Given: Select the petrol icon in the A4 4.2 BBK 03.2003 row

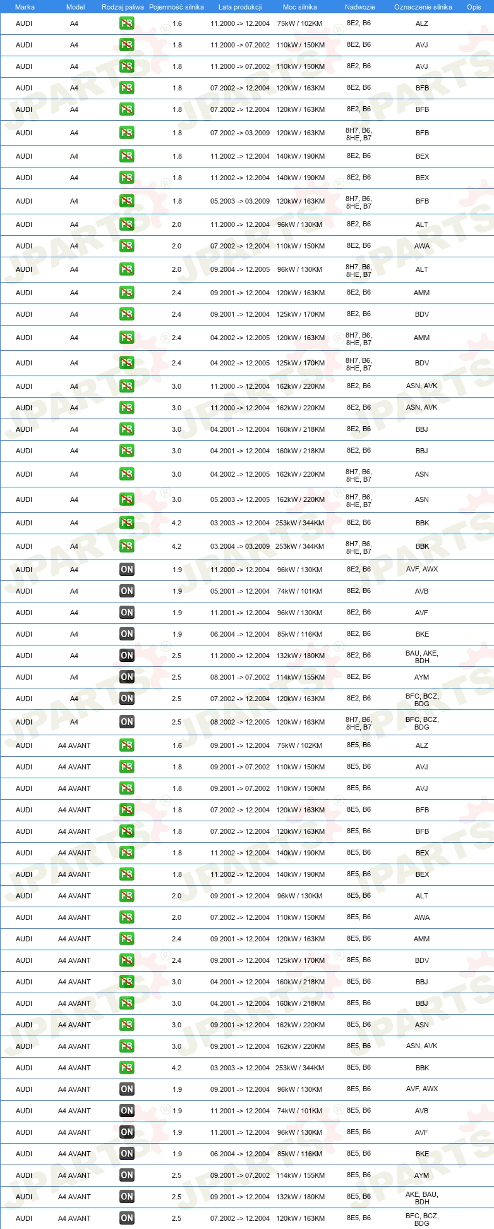Looking at the screenshot, I should (x=127, y=523).
